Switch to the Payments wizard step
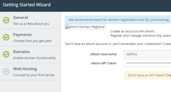Image resolution: width=171 pixels, height=92 pixels. (x=30, y=37)
